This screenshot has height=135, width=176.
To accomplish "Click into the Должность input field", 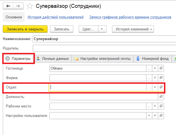I will pos(104,97).
